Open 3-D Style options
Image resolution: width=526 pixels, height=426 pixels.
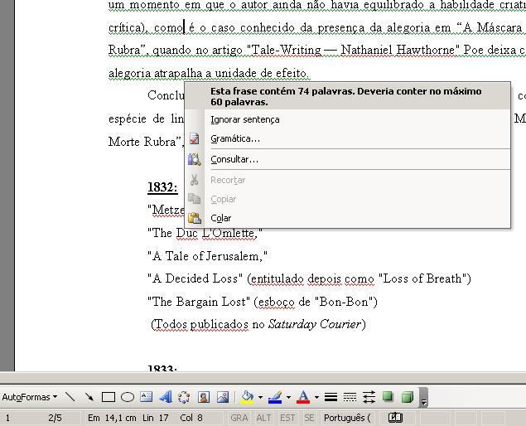pos(408,397)
